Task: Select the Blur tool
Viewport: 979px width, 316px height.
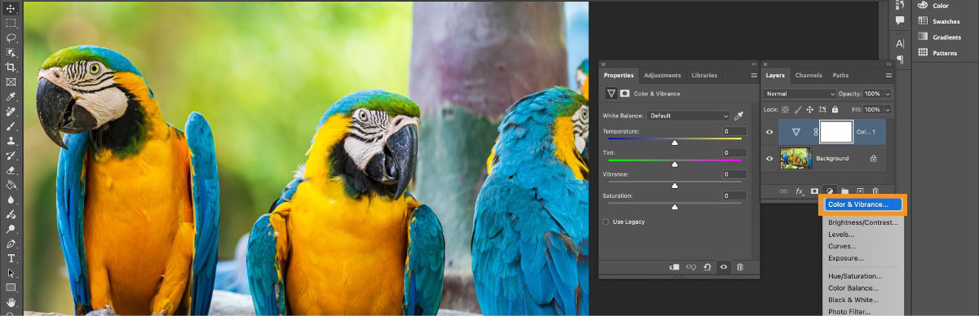Action: [11, 199]
